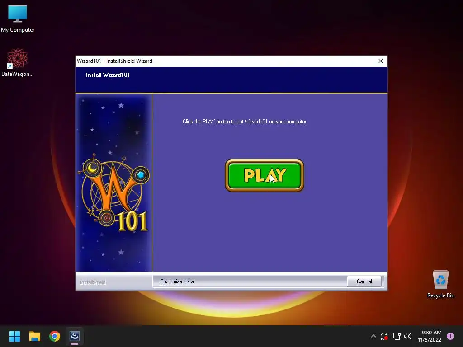Select the installer taskbar icon
This screenshot has width=463, height=347.
click(75, 336)
